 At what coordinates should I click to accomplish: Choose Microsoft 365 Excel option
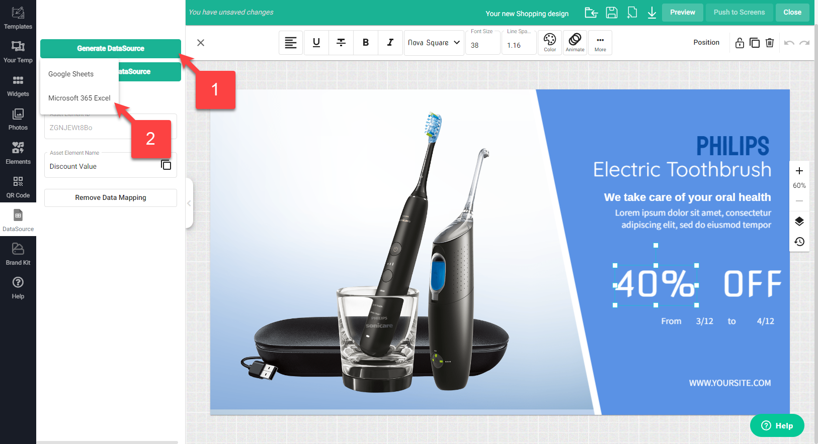pos(79,98)
